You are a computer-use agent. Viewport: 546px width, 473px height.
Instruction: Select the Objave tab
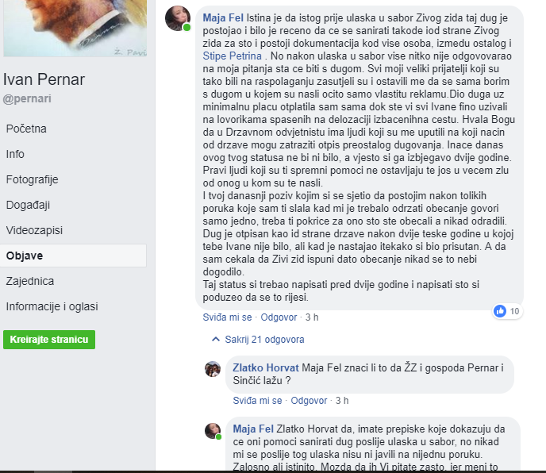(73, 256)
